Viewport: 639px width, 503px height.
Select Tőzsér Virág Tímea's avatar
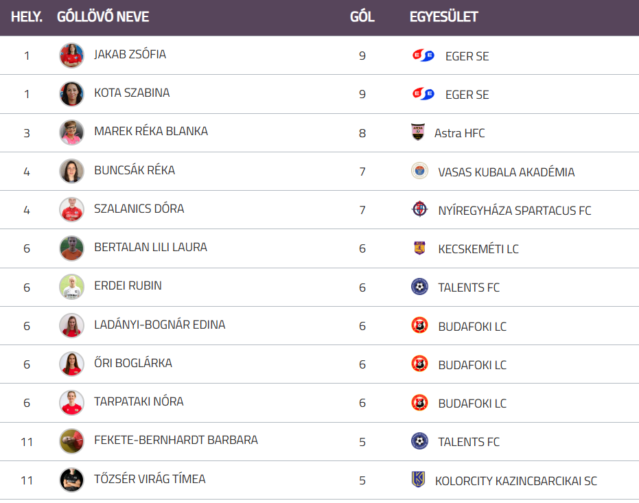[71, 480]
